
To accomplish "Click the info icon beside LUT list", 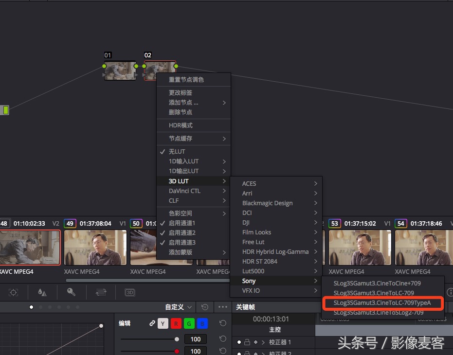I will pos(450,292).
